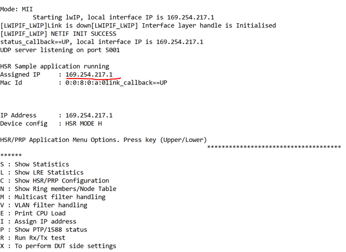
Task: Click the red-underlined Assigned IP 169.254.217.1
Action: (x=89, y=74)
